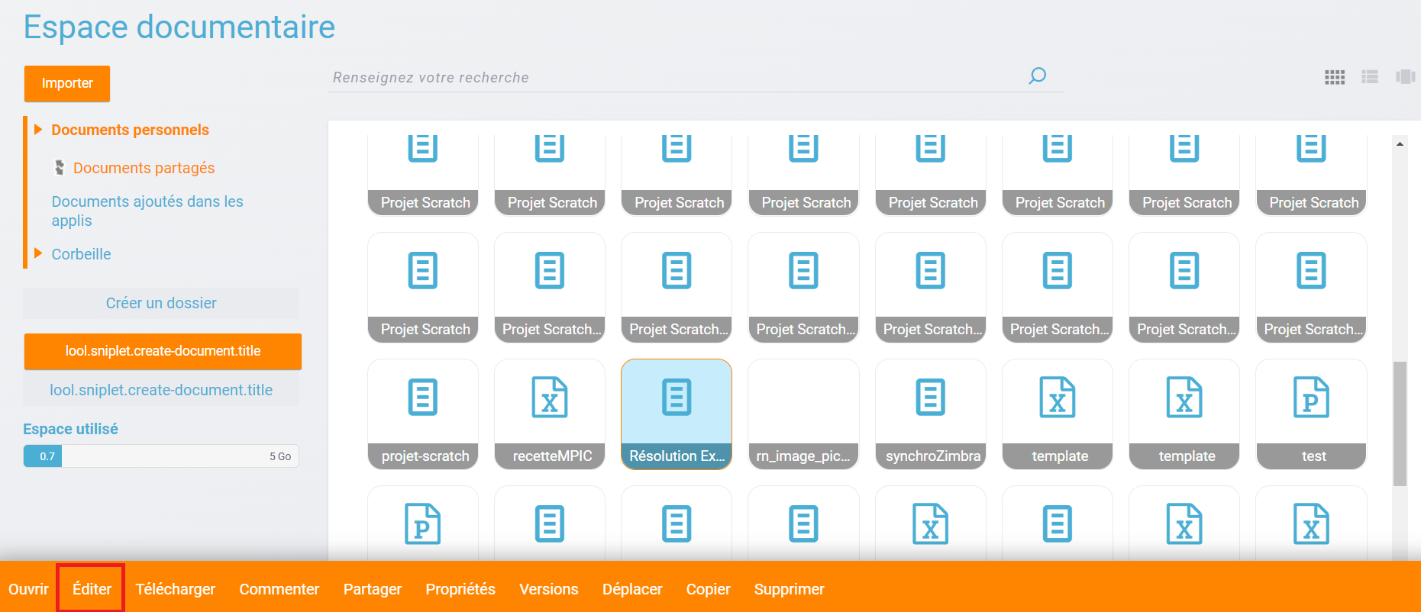
Task: Switch to carousel view
Action: click(x=1405, y=77)
